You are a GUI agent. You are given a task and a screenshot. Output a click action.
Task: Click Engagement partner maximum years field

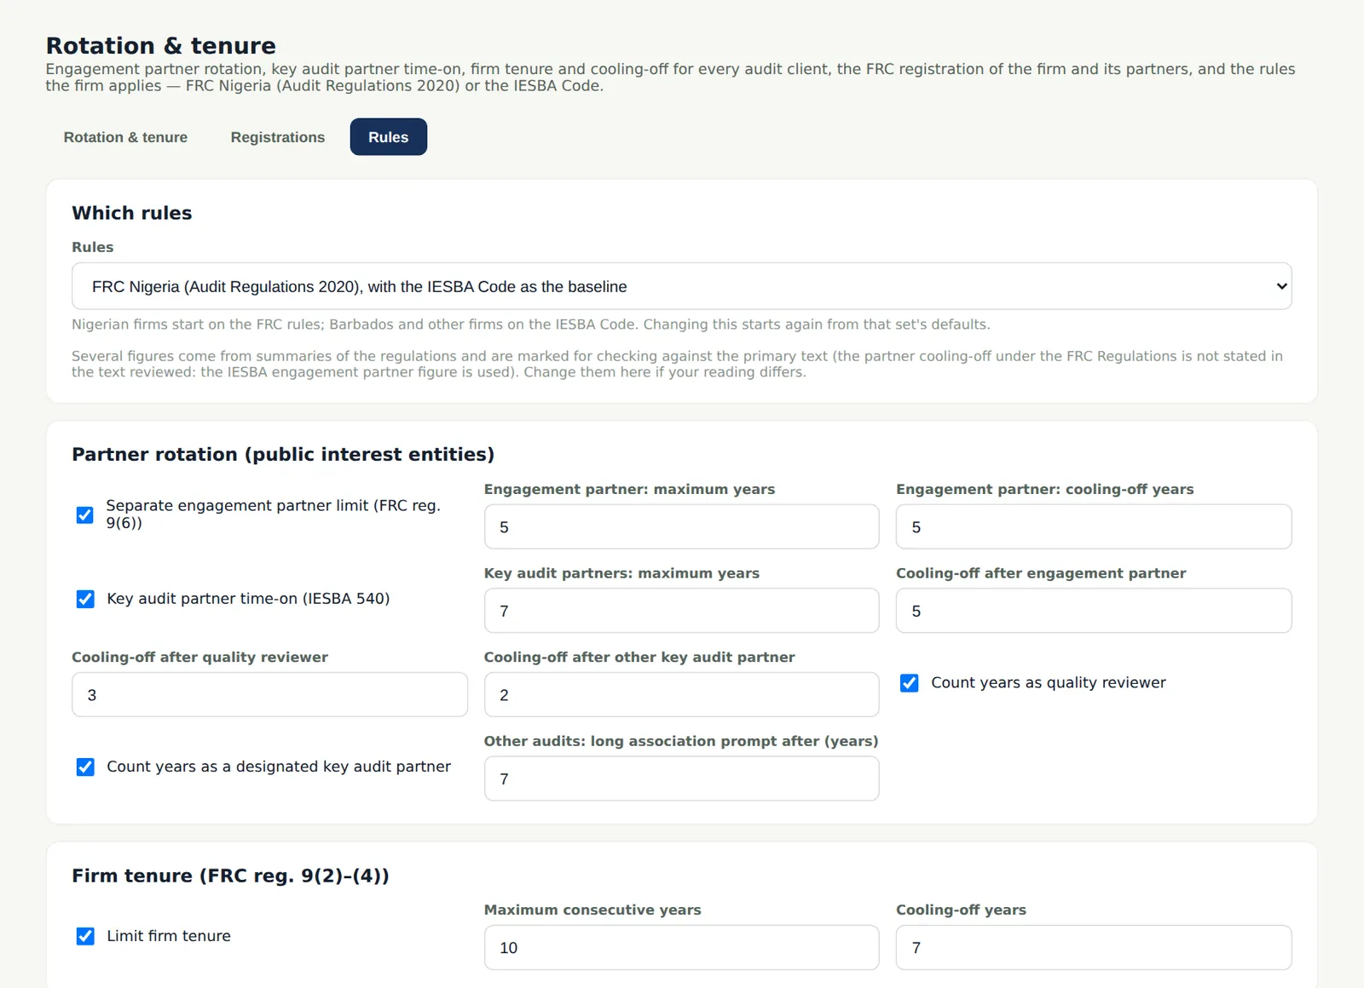(681, 526)
